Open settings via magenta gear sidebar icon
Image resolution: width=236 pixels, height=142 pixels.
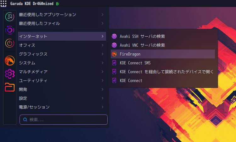[x=10, y=74]
